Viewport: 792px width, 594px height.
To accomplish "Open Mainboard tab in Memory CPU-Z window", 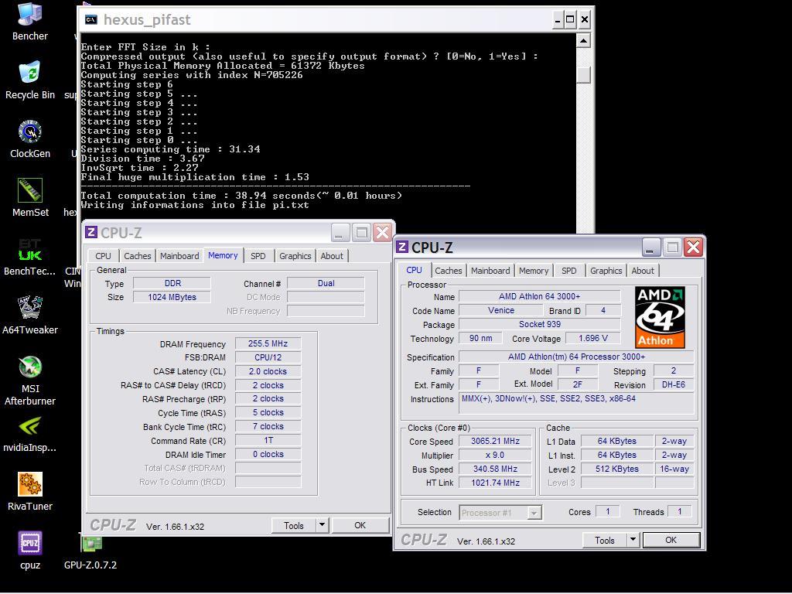I will 179,256.
